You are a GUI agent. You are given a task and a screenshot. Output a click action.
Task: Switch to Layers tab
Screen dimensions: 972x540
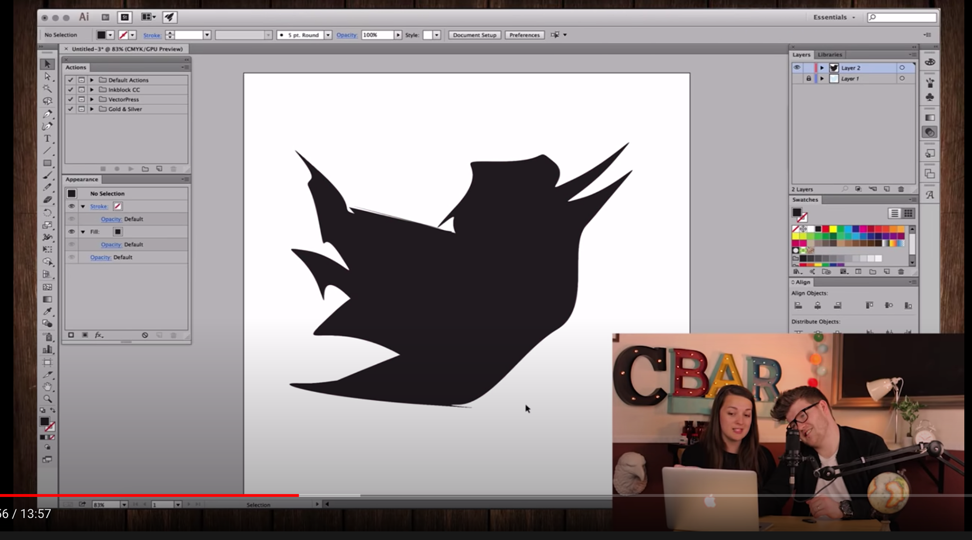point(801,55)
